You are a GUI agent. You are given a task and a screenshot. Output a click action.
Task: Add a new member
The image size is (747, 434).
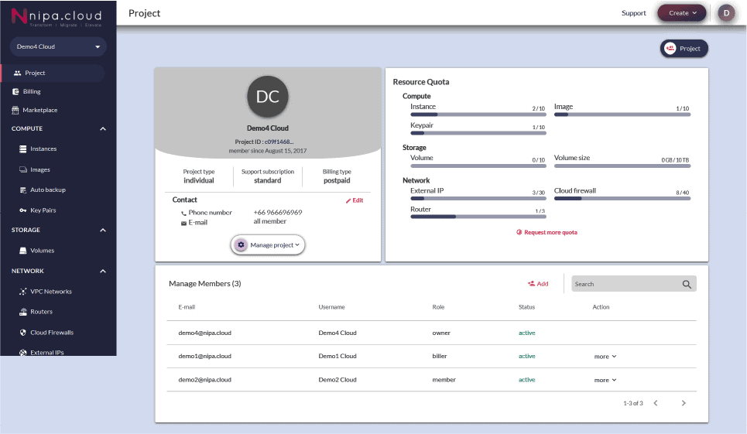click(x=538, y=284)
